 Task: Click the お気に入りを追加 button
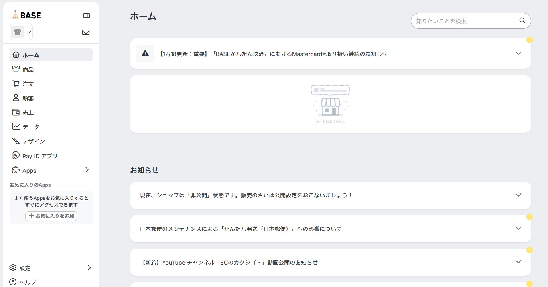click(x=51, y=216)
